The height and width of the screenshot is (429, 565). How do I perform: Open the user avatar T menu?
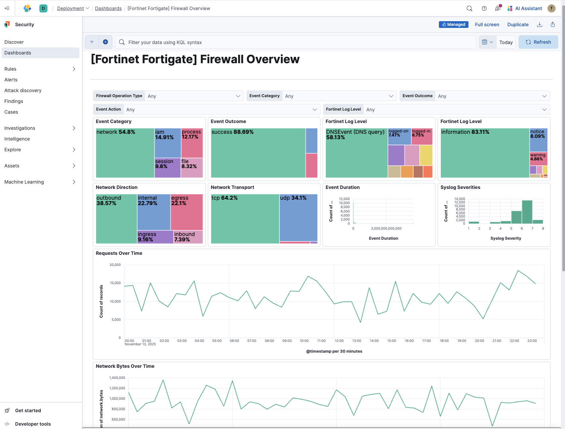(552, 8)
